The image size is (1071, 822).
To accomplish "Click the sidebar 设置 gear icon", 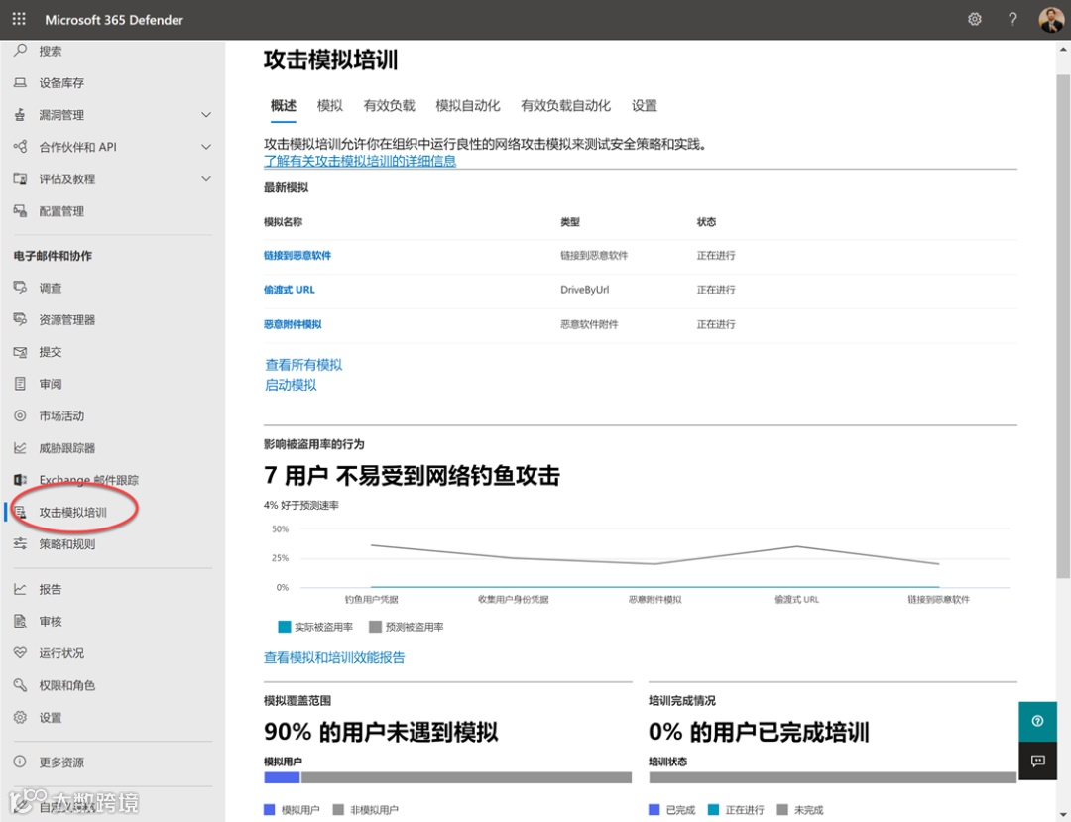I will pos(21,717).
